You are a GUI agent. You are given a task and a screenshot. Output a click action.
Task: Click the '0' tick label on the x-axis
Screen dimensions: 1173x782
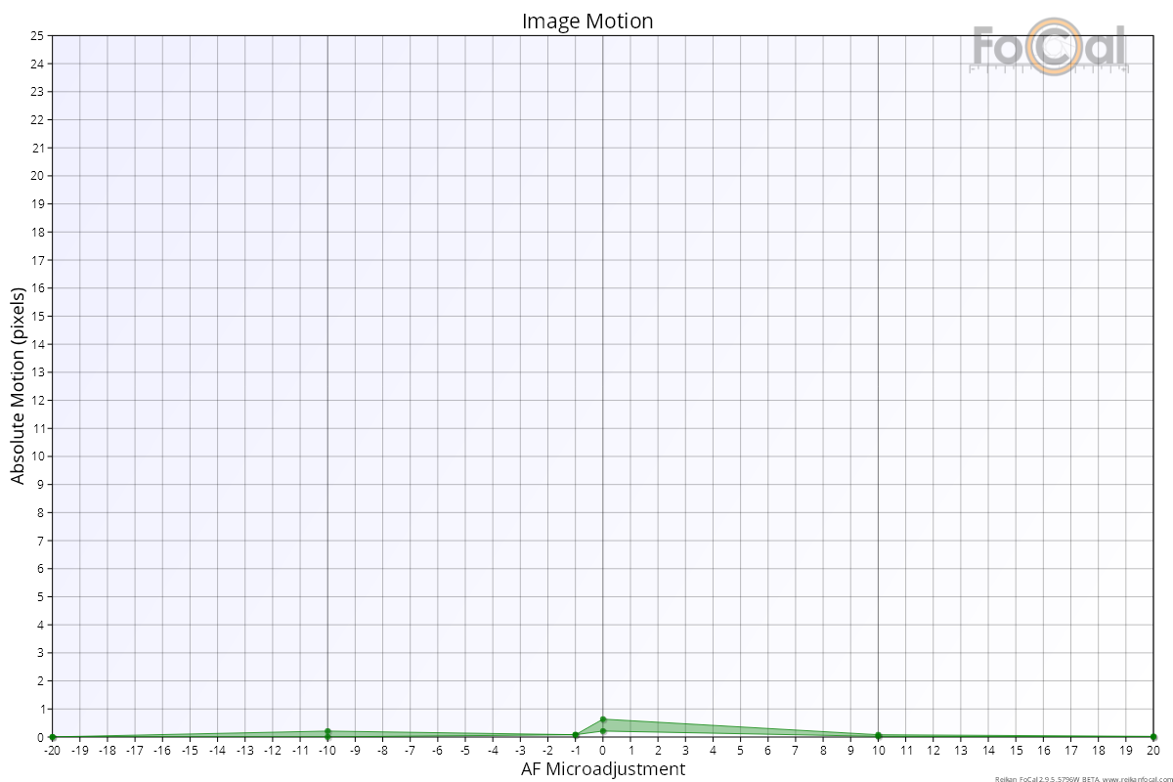click(603, 751)
